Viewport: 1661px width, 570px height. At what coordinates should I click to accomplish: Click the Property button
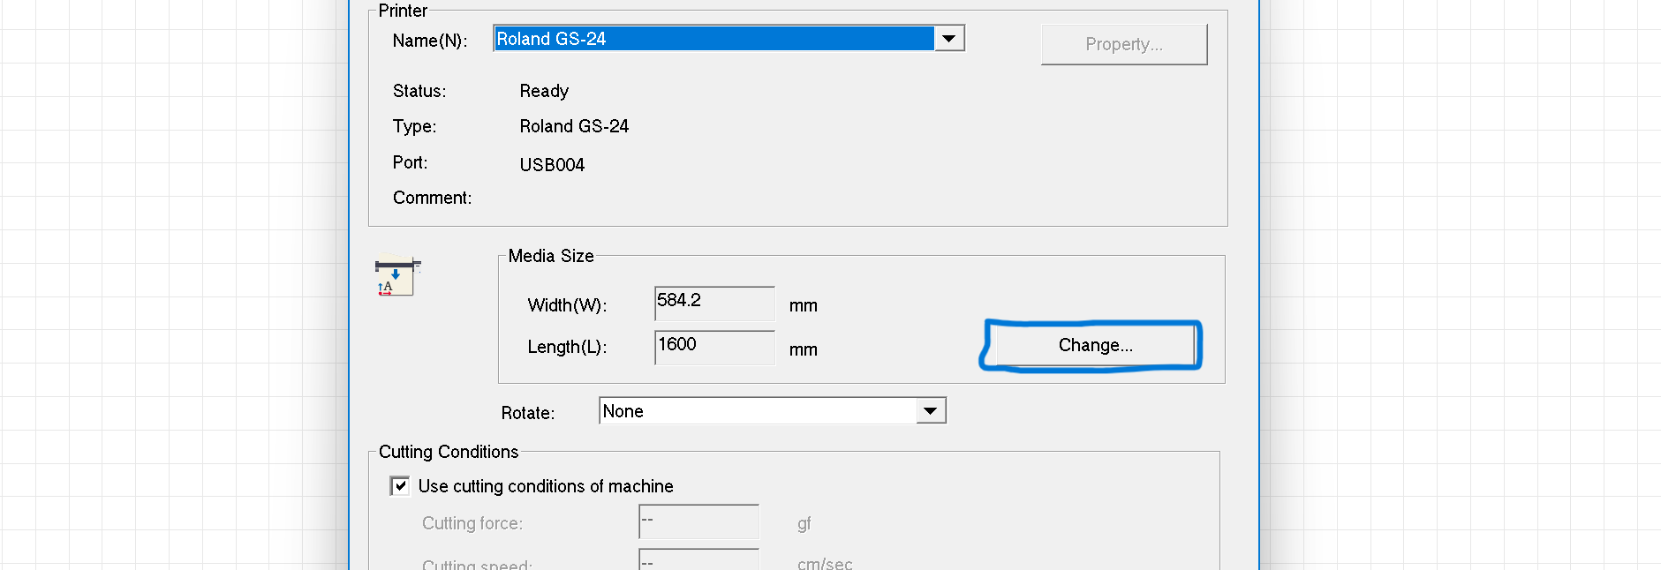1123,44
